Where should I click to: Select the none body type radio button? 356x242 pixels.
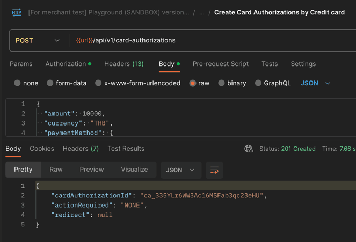pos(18,83)
